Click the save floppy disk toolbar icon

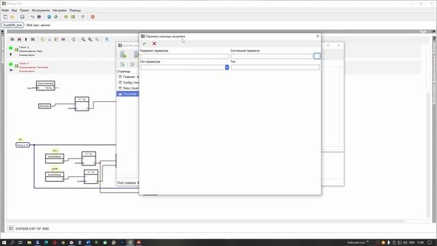pyautogui.click(x=23, y=17)
